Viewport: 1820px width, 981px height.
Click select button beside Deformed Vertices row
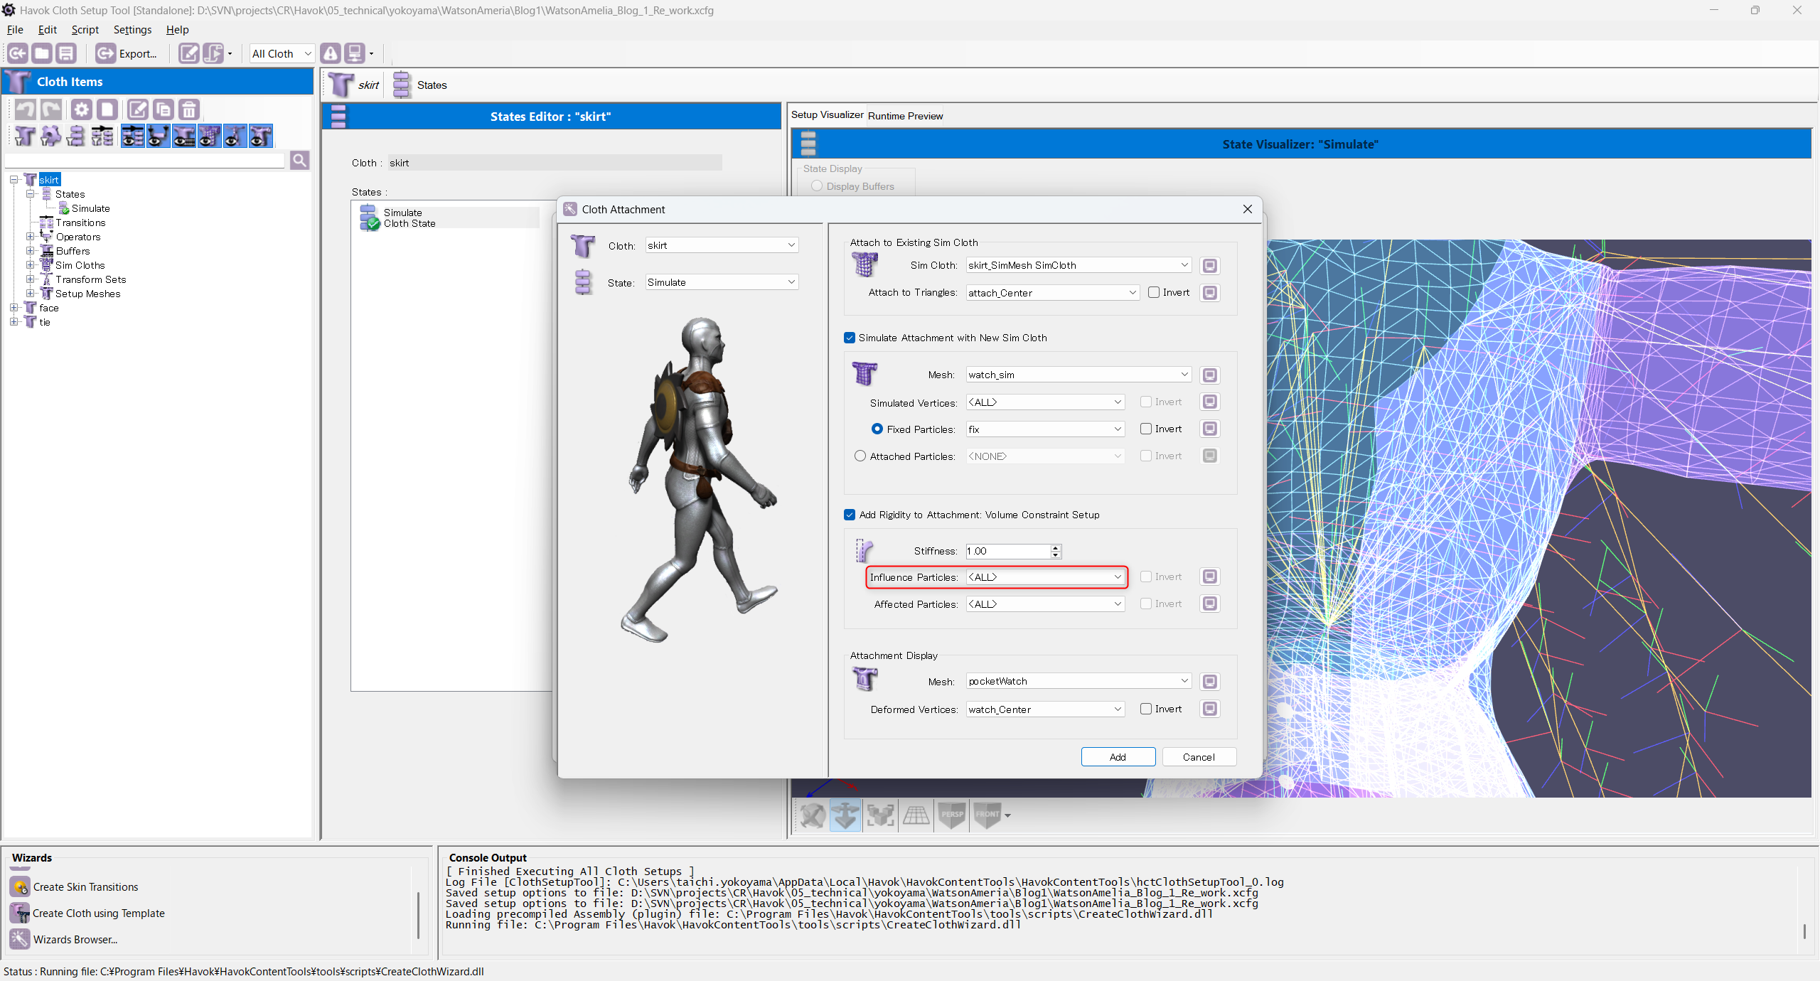pyautogui.click(x=1210, y=709)
